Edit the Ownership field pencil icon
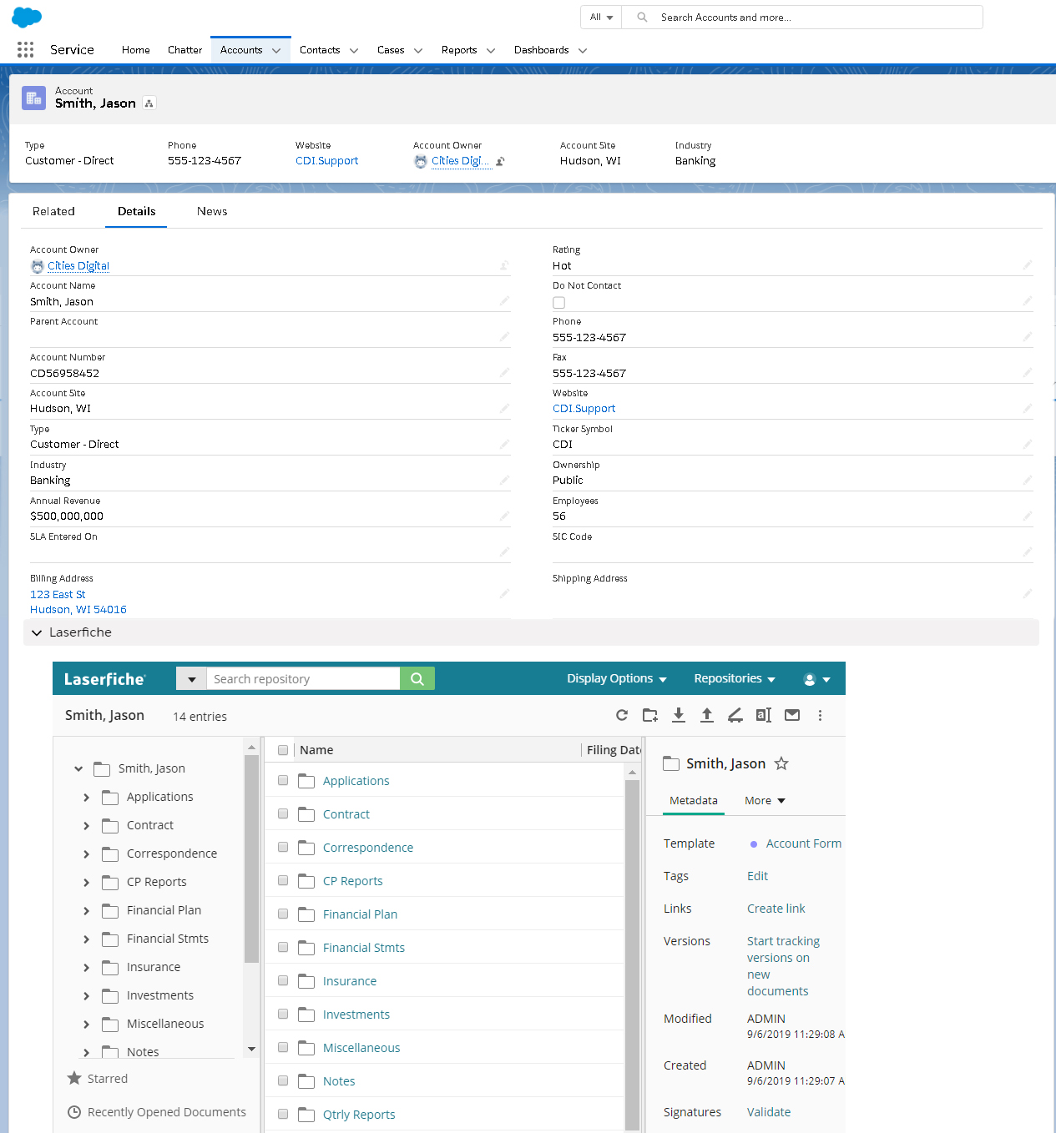Screen dimensions: 1056x1133 click(1028, 481)
